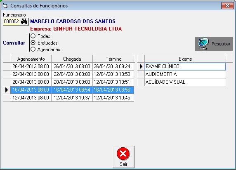Click row selector beside 20/04/2013 appointment
This screenshot has height=170, width=236.
(x=7, y=82)
